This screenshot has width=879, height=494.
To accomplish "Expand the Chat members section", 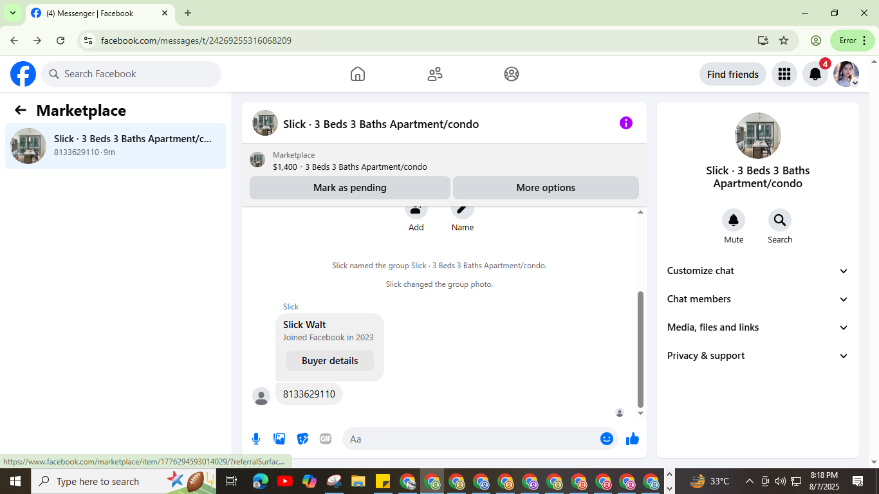I will (x=758, y=299).
